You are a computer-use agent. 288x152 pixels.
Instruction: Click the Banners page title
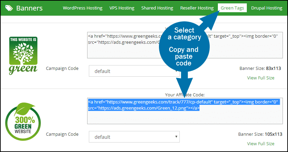pos(29,8)
